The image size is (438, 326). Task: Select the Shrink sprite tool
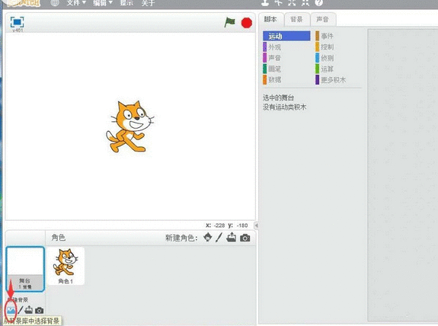[305, 3]
